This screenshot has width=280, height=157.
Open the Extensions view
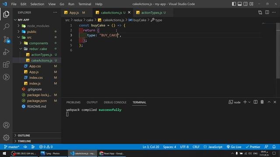tap(6, 65)
